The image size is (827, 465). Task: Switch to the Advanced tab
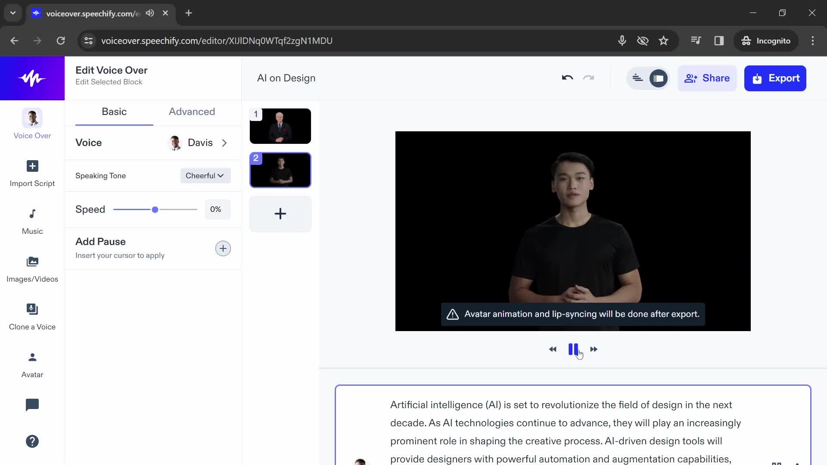point(192,111)
